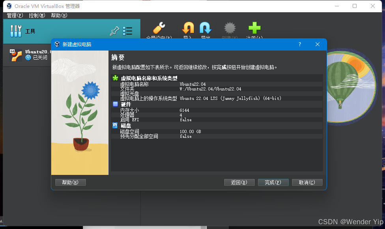Click the Cancel 取消(C) button

tap(307, 182)
